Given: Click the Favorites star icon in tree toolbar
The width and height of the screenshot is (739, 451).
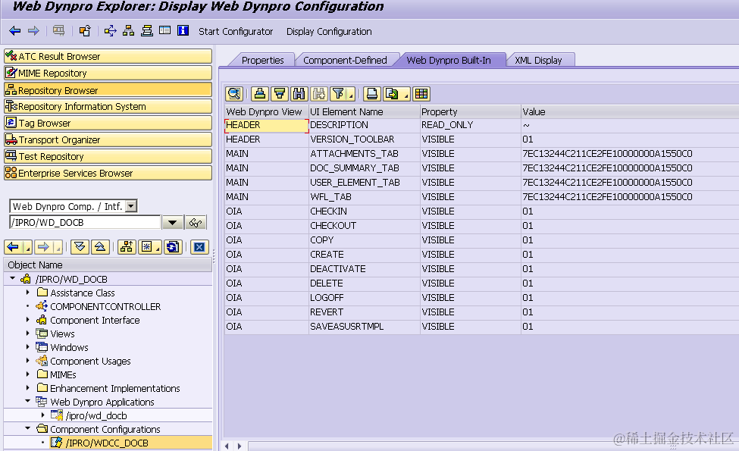Looking at the screenshot, I should point(146,247).
